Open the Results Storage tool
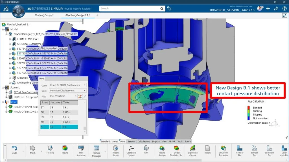Screen dimensions: 289x162 click(x=162, y=148)
